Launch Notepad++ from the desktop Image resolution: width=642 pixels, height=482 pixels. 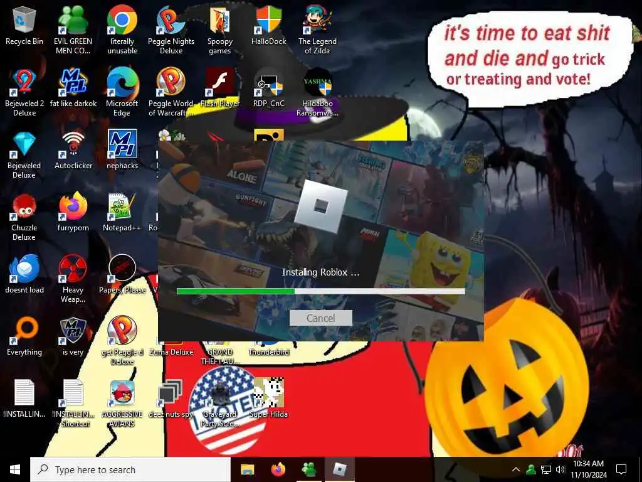point(122,212)
